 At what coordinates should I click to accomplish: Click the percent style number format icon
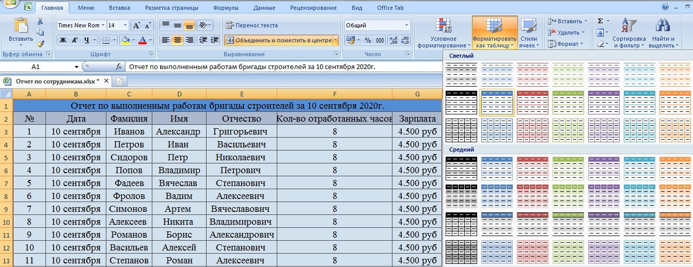coord(368,40)
